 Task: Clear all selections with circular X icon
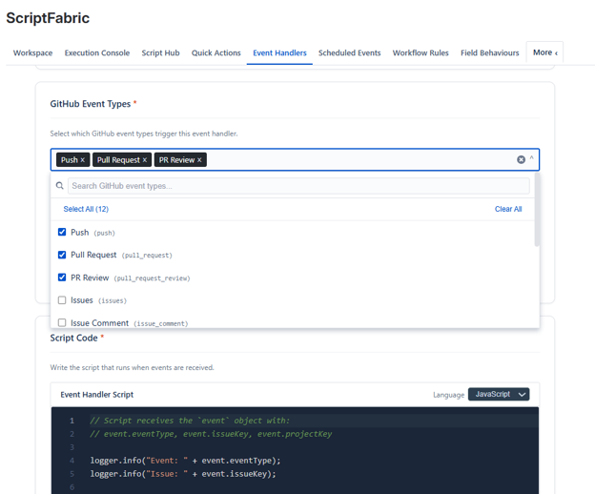pos(521,159)
